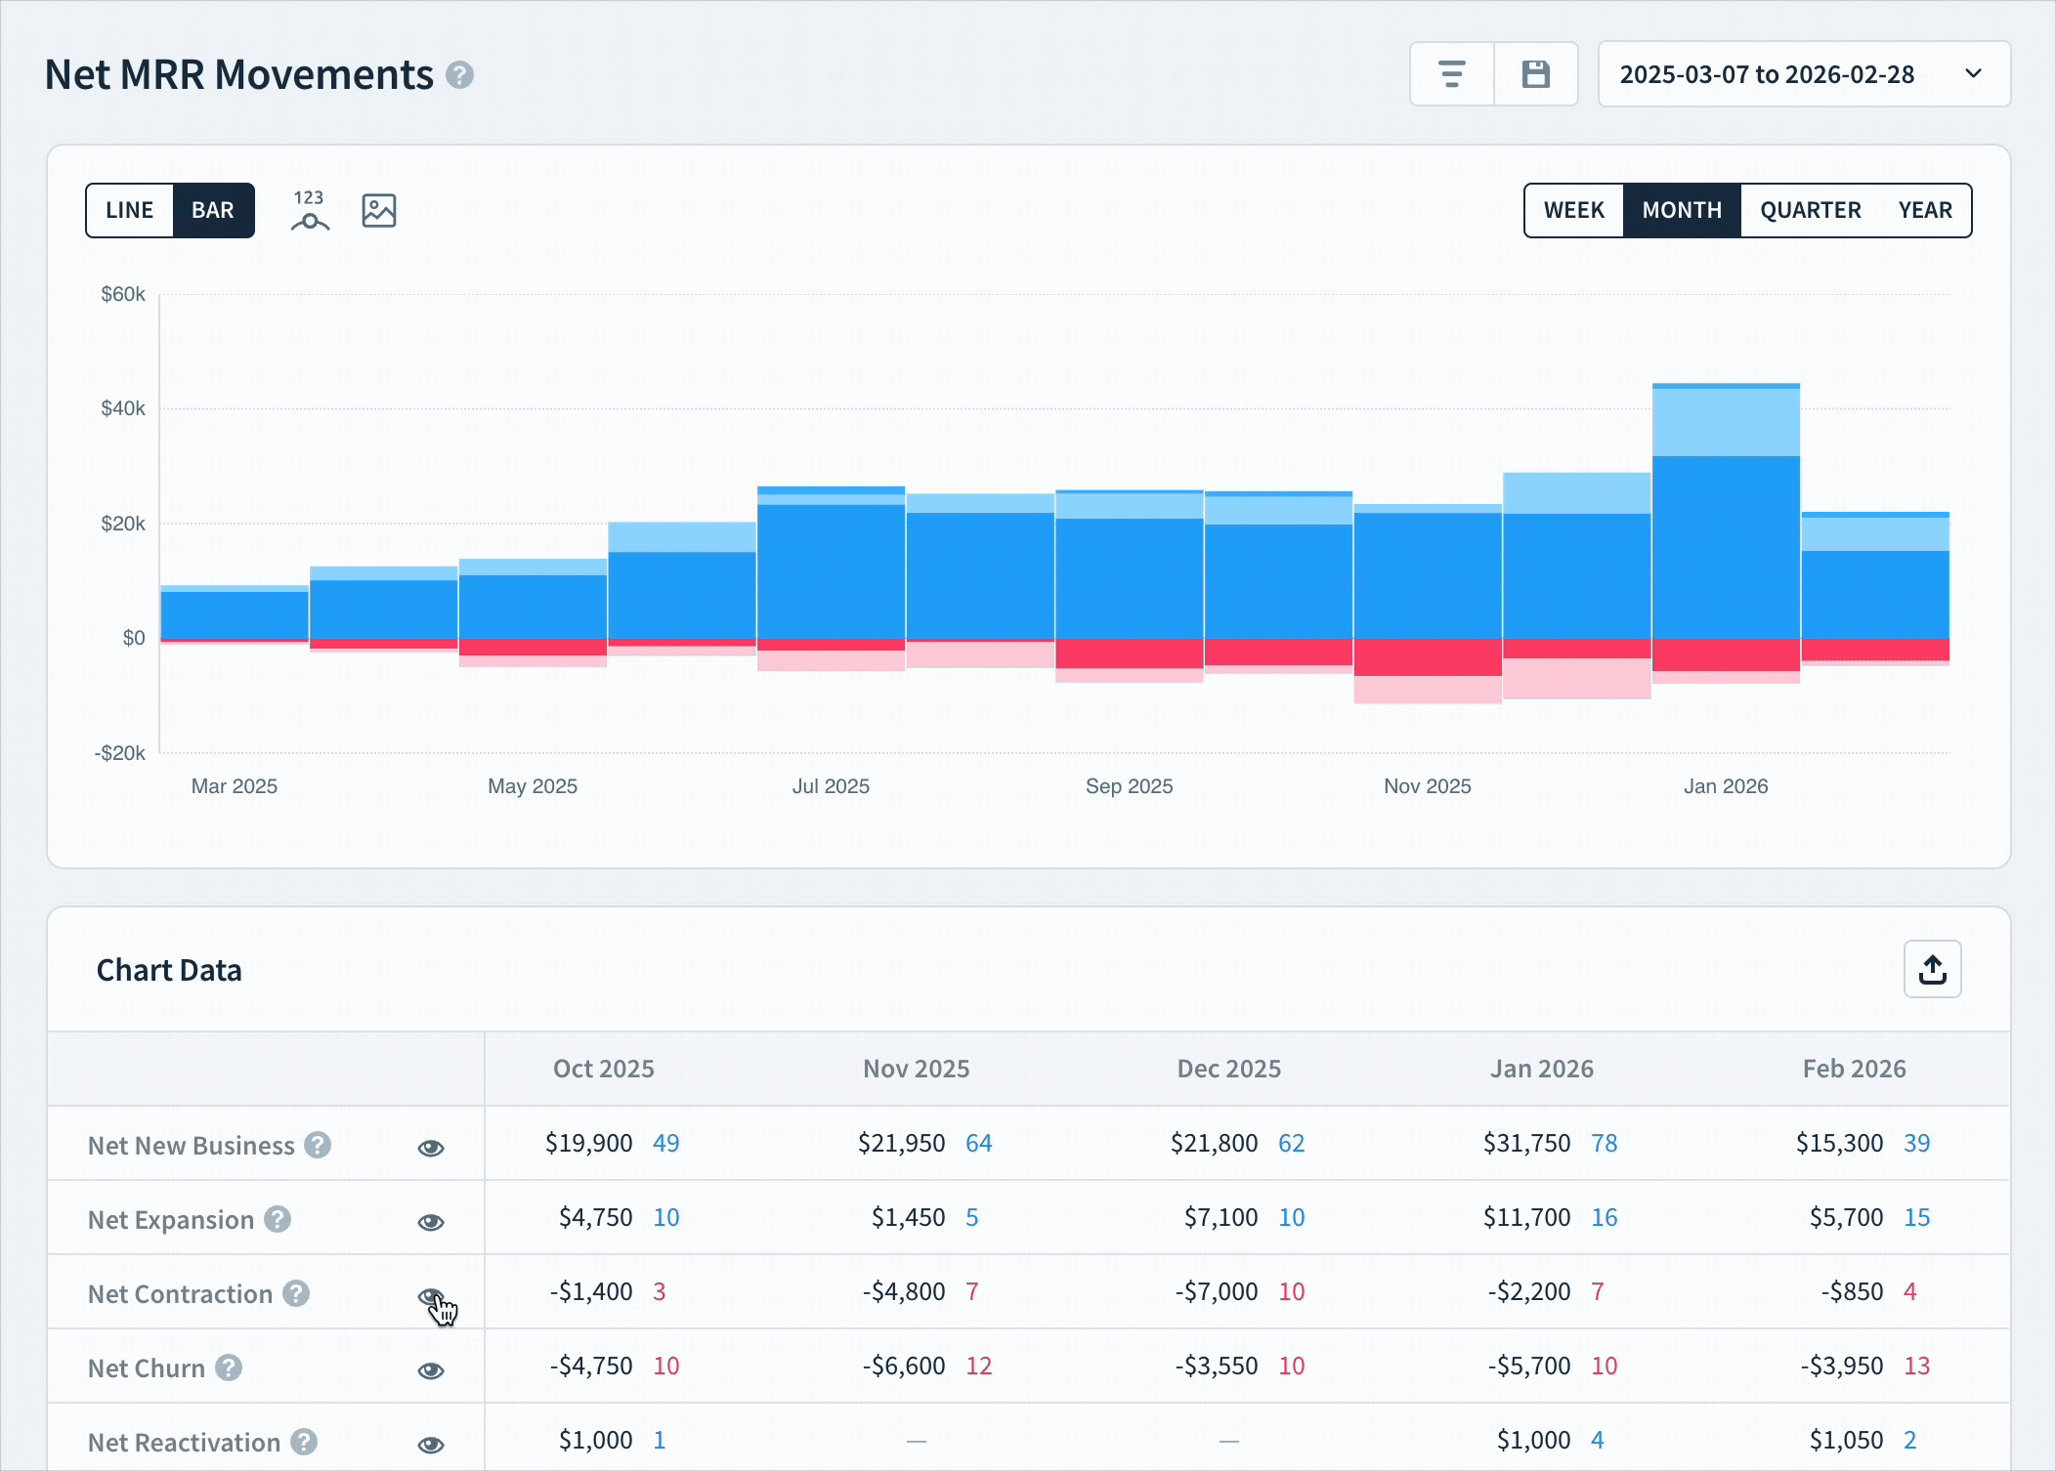The height and width of the screenshot is (1471, 2056).
Task: Click the Net MRR Movements help icon
Action: [459, 74]
